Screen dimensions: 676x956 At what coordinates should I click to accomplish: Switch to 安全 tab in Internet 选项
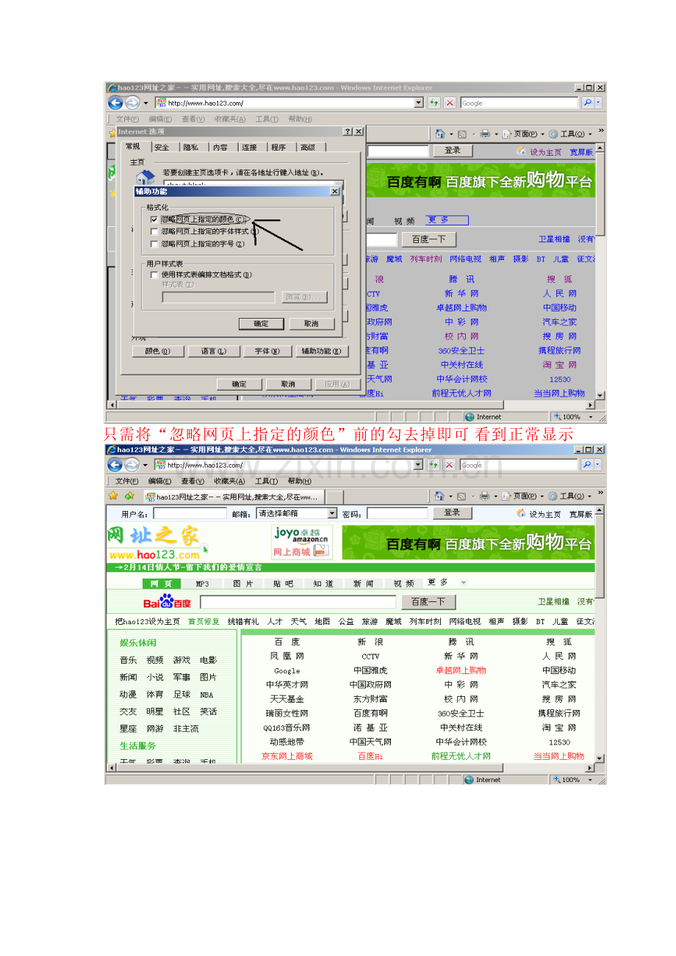pyautogui.click(x=162, y=148)
